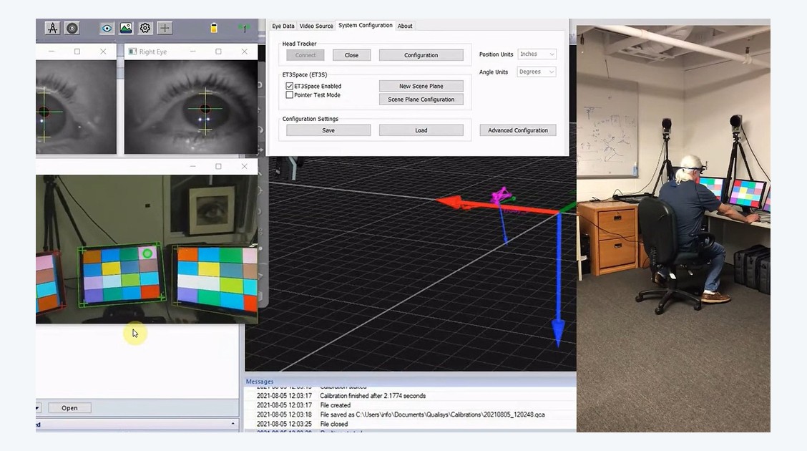The width and height of the screenshot is (807, 451).
Task: Click the green connection status indicator icon
Action: click(245, 28)
